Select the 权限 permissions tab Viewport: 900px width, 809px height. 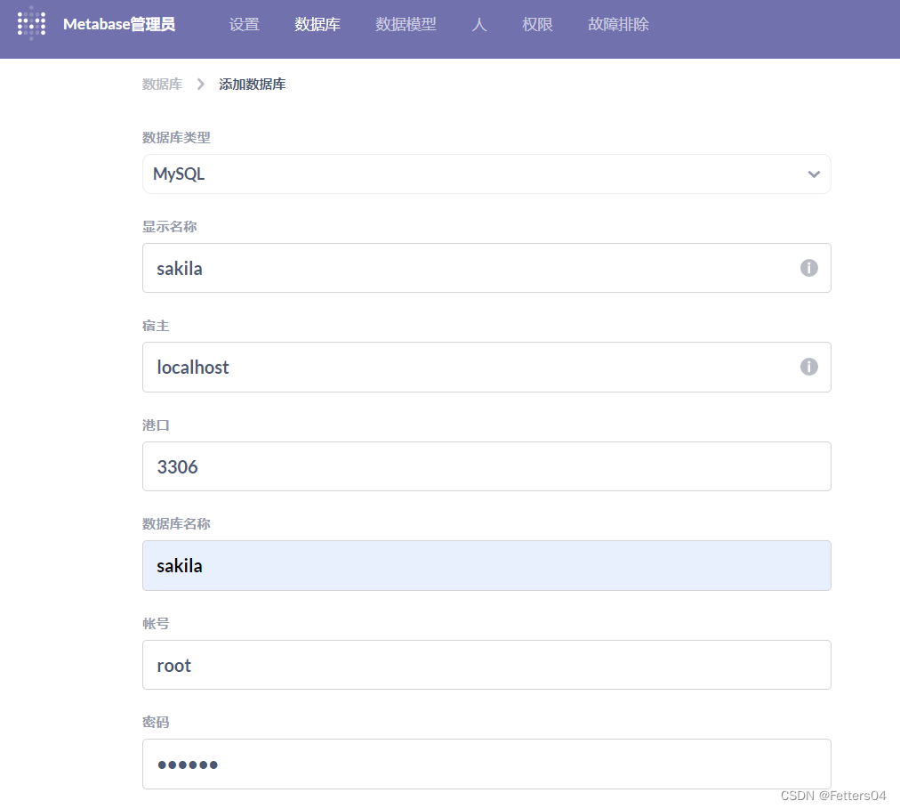coord(537,24)
